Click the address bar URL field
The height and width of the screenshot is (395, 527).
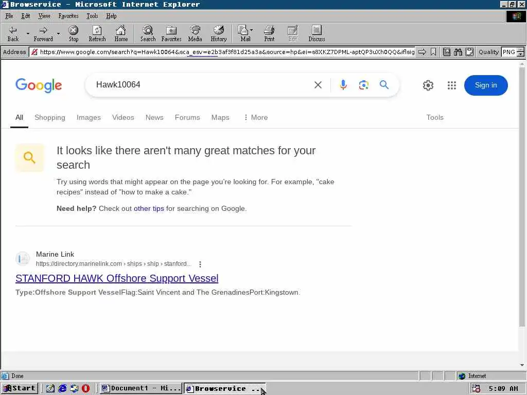(x=222, y=52)
